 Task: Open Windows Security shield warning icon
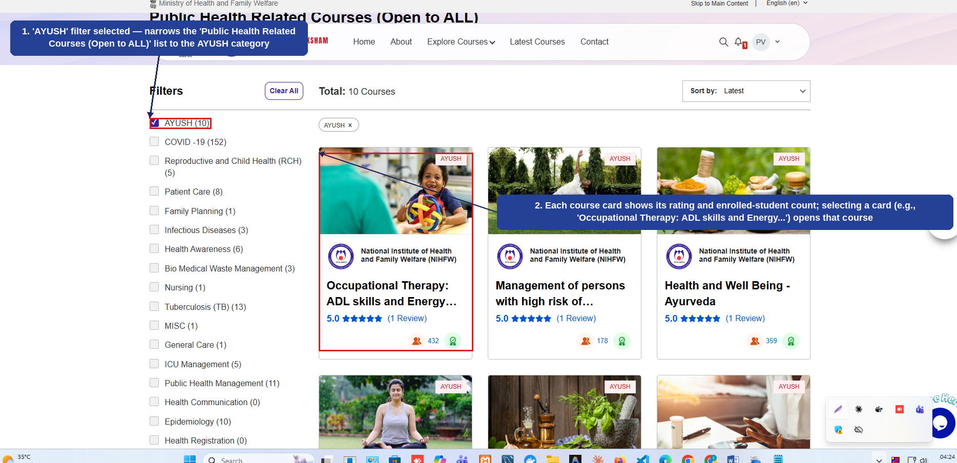838,430
